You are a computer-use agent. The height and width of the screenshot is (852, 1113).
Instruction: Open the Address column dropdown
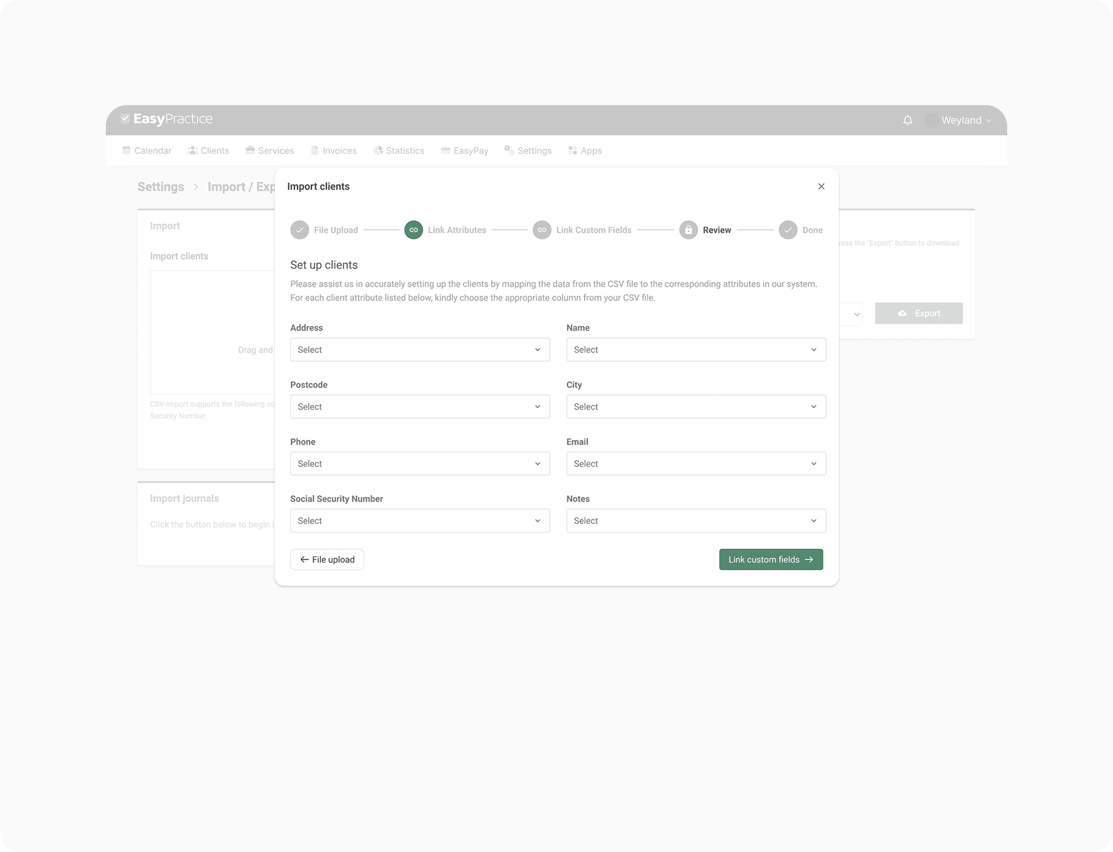click(420, 350)
